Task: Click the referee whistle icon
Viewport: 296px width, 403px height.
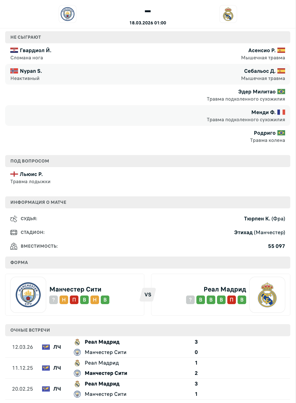Action: click(14, 219)
